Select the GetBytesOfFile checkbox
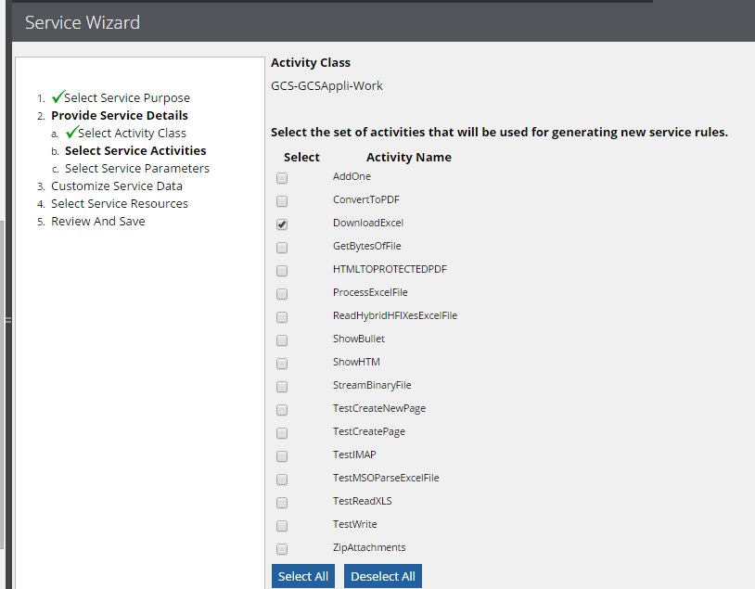Image resolution: width=755 pixels, height=589 pixels. pyautogui.click(x=282, y=248)
